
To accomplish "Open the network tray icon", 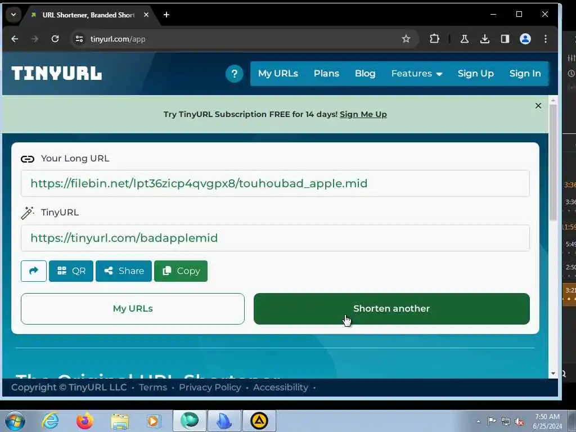I will 506,421.
